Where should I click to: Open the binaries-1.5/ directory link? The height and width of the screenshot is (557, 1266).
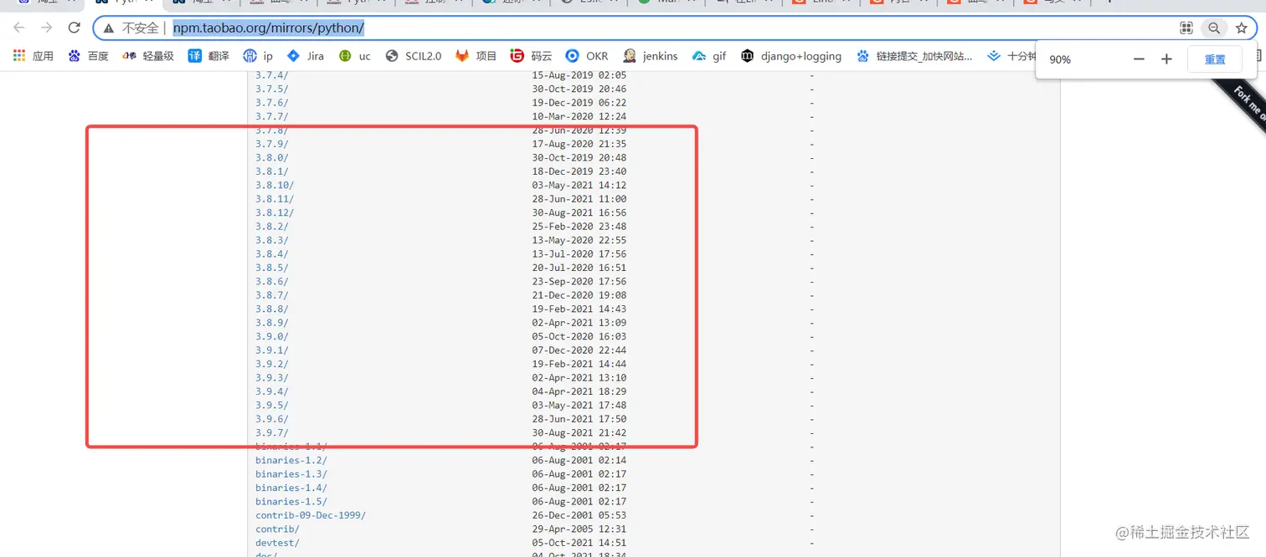tap(291, 502)
